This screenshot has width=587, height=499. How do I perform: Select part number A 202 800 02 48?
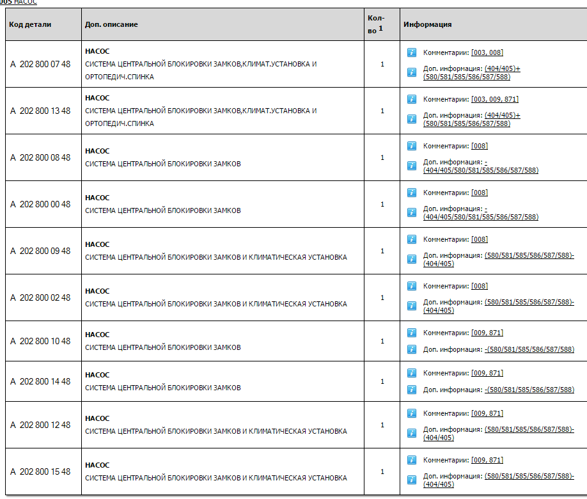40,297
